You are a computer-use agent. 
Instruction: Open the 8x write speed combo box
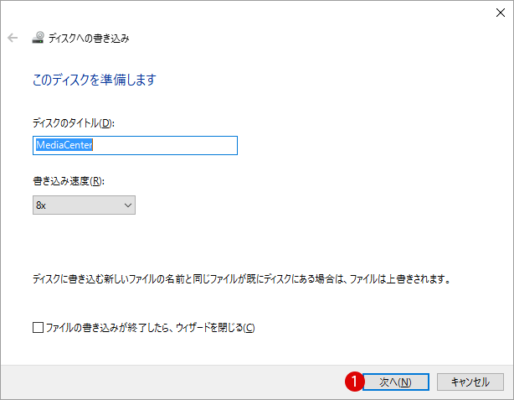(x=83, y=205)
